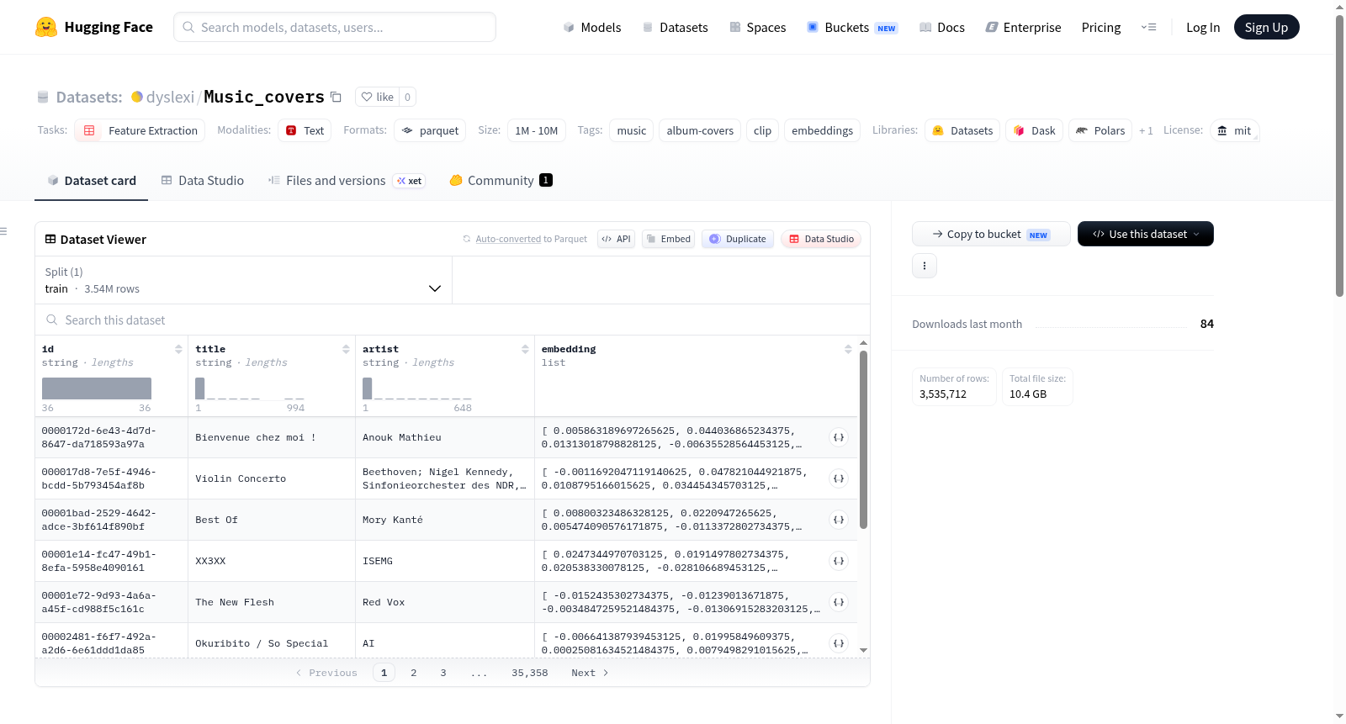Focus the Search this dataset field
The width and height of the screenshot is (1346, 724).
point(453,320)
